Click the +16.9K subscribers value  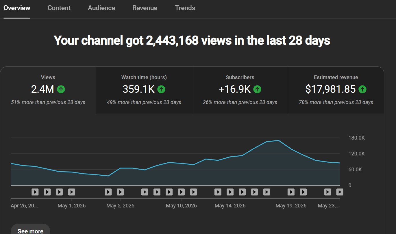point(234,89)
